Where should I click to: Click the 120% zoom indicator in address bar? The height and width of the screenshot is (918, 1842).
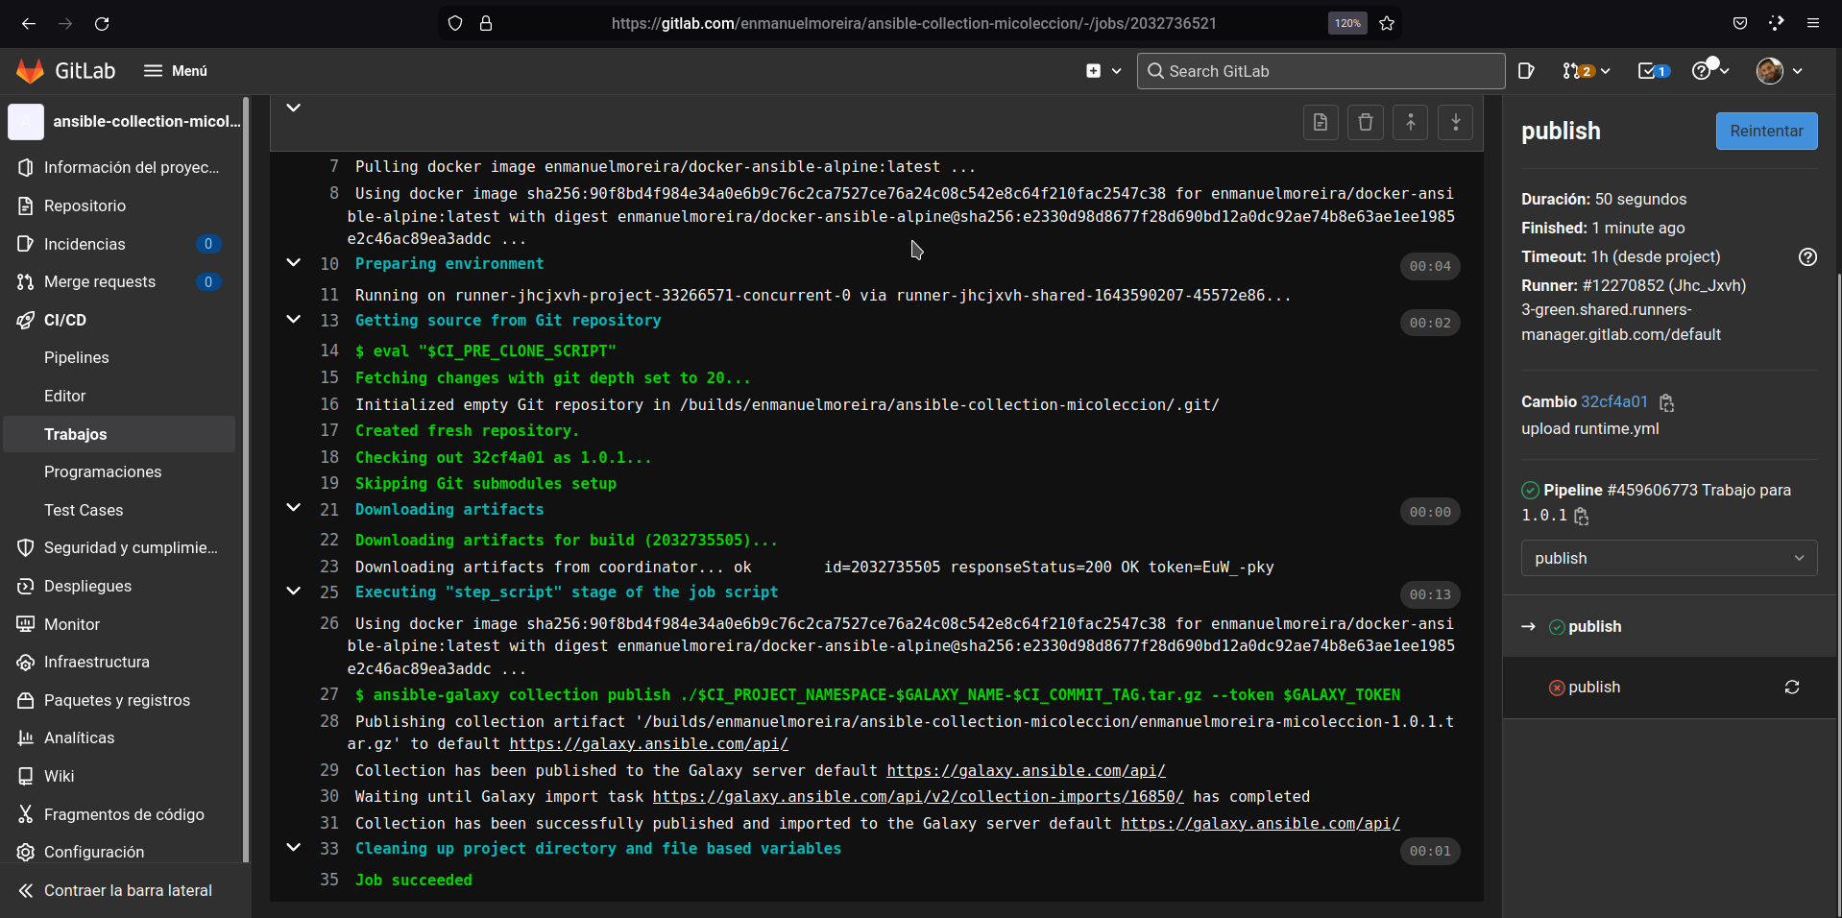[x=1347, y=23]
